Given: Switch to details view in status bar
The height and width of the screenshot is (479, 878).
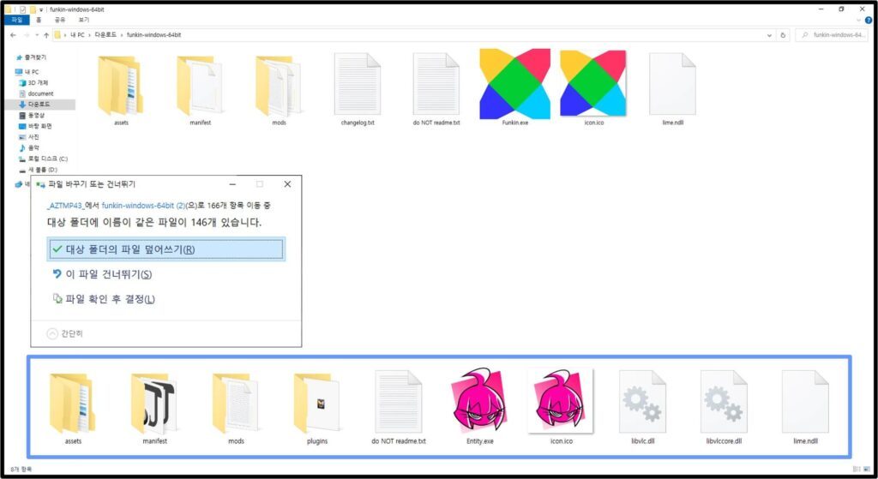Looking at the screenshot, I should click(x=857, y=469).
